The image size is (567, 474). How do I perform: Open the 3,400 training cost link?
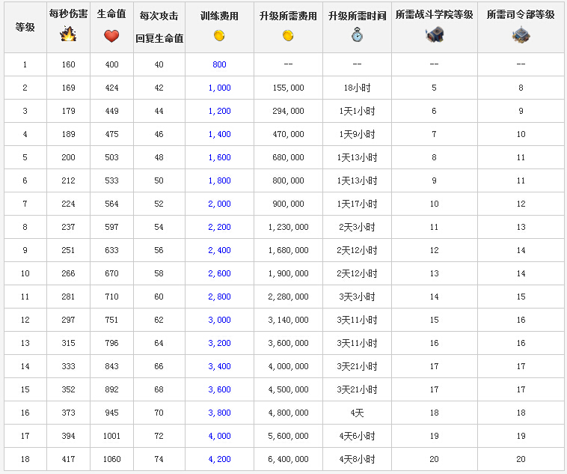(219, 366)
